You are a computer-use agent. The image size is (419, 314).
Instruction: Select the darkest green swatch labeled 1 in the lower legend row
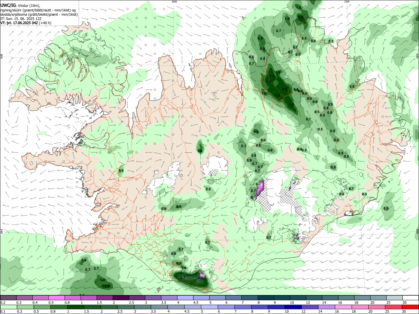(x=75, y=307)
